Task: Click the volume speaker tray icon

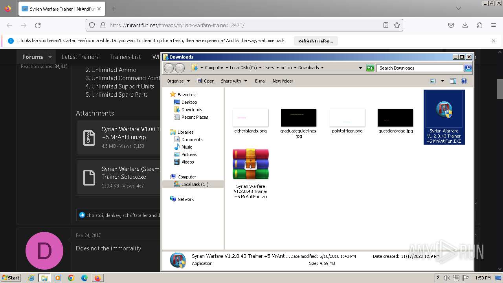Action: point(447,278)
